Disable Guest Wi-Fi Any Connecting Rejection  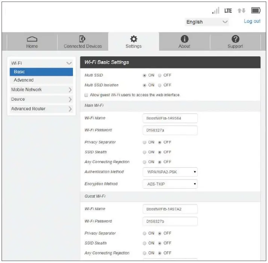coord(160,253)
